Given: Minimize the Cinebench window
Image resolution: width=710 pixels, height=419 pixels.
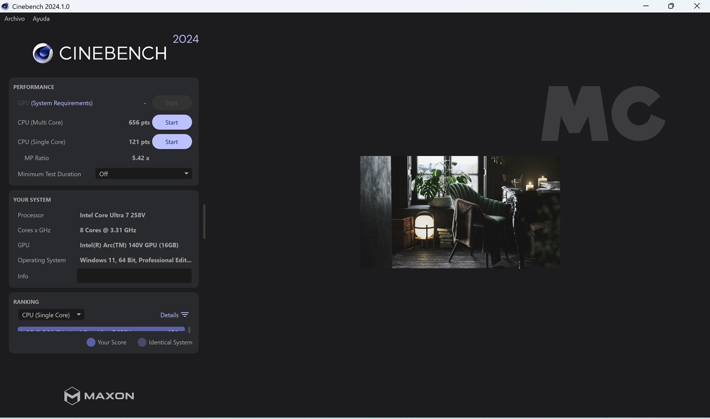Looking at the screenshot, I should (646, 6).
